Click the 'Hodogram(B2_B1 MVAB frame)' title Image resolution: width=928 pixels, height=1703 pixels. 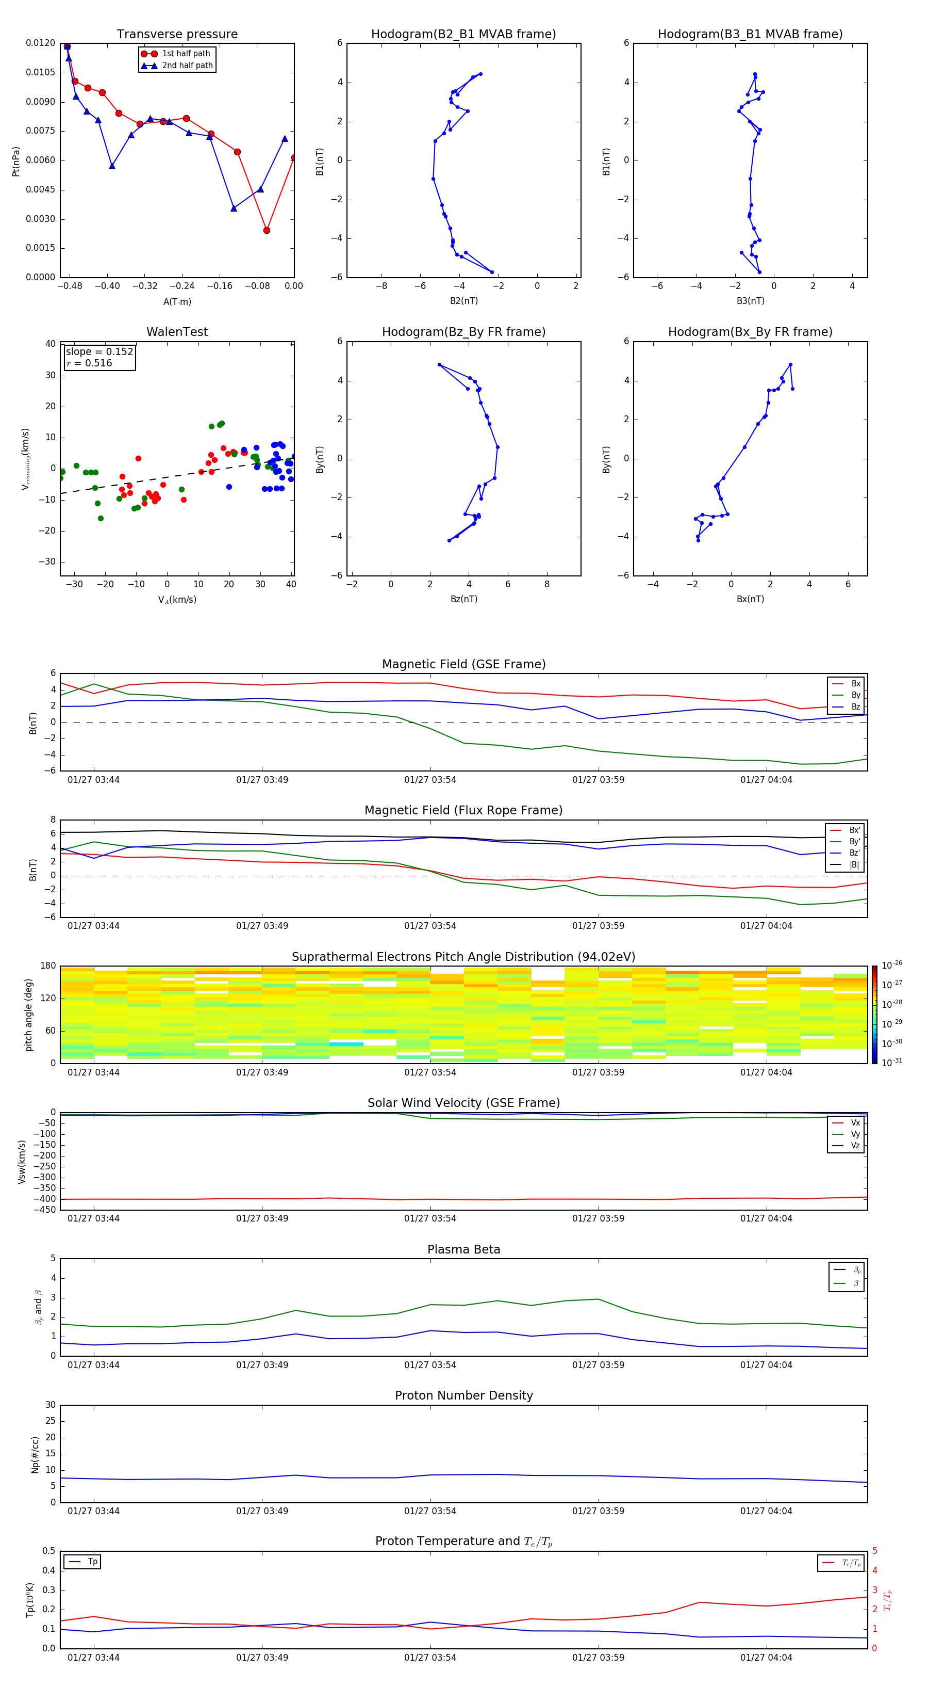(x=463, y=34)
